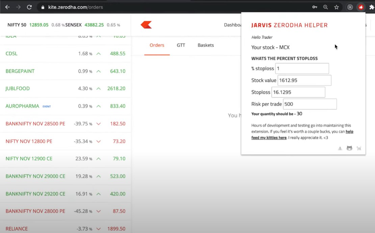
Task: Select CDSL in the watchlist
Action: (11, 53)
